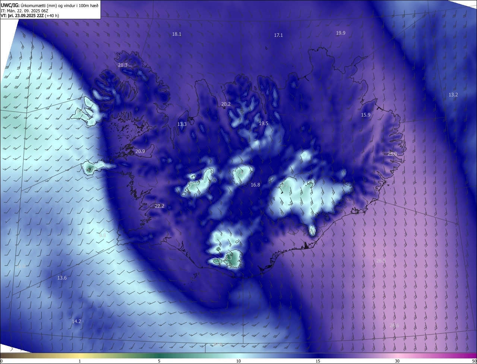Pick the 15.9 value label
Image resolution: width=477 pixels, height=364 pixels.
click(366, 115)
